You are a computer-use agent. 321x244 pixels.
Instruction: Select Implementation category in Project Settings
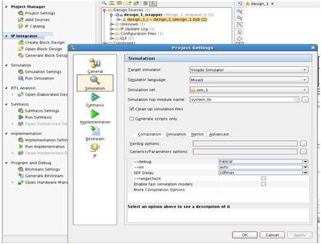[x=95, y=117]
